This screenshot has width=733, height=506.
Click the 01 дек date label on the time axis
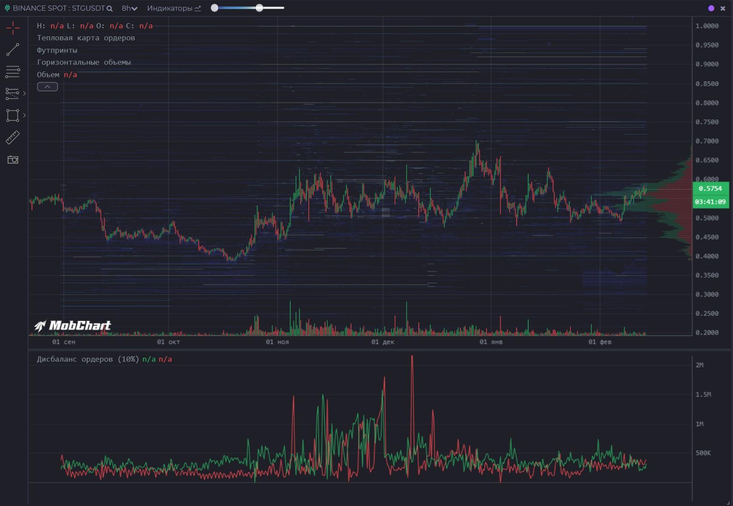[x=383, y=342]
